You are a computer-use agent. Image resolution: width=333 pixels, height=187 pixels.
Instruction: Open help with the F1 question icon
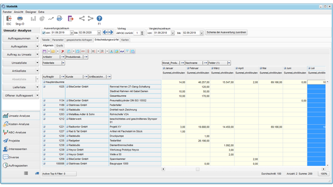tap(99, 19)
